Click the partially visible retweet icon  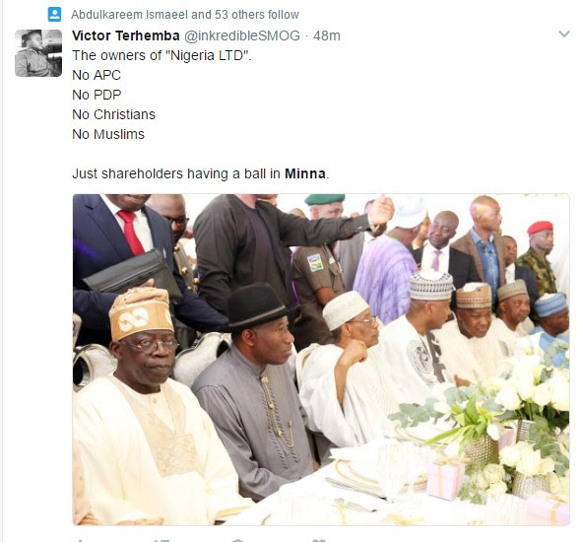click(161, 540)
